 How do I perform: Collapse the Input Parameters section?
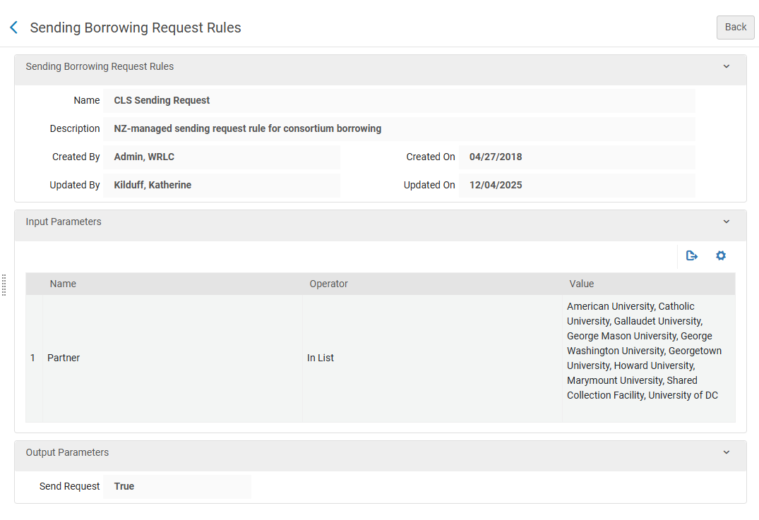pyautogui.click(x=726, y=222)
